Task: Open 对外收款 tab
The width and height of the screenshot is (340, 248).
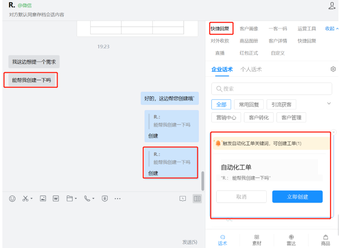Action: pyautogui.click(x=220, y=41)
